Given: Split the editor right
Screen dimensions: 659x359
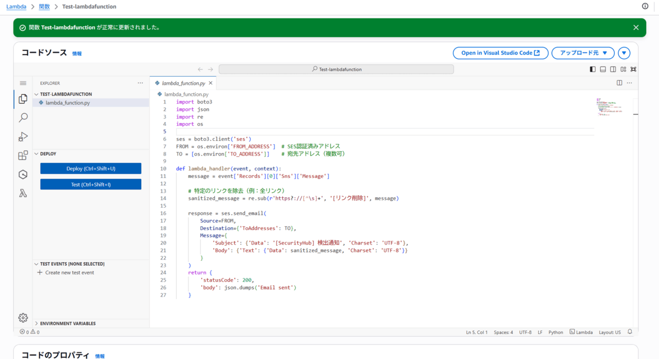Looking at the screenshot, I should [619, 83].
